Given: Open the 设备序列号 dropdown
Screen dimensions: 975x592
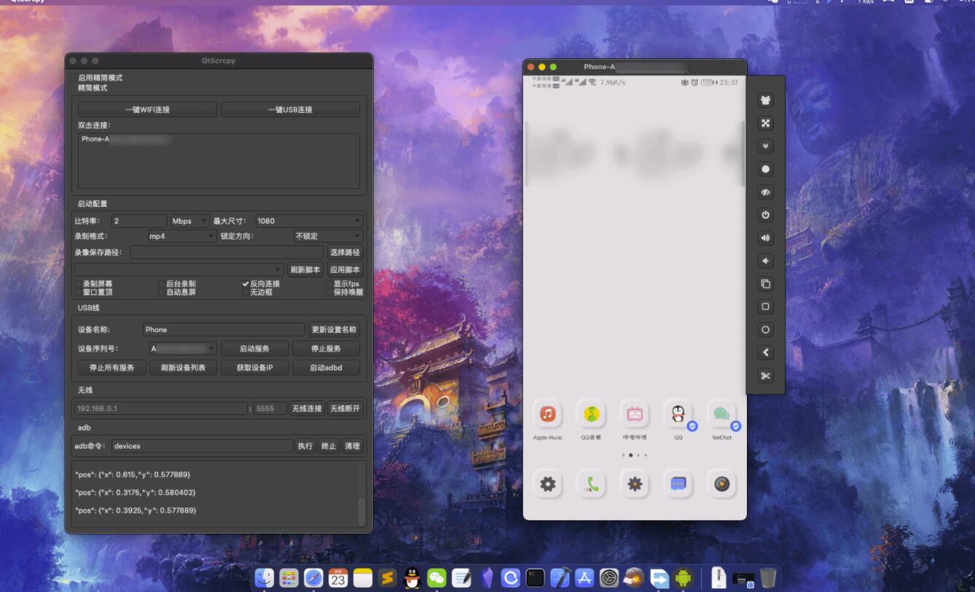Looking at the screenshot, I should tap(183, 349).
